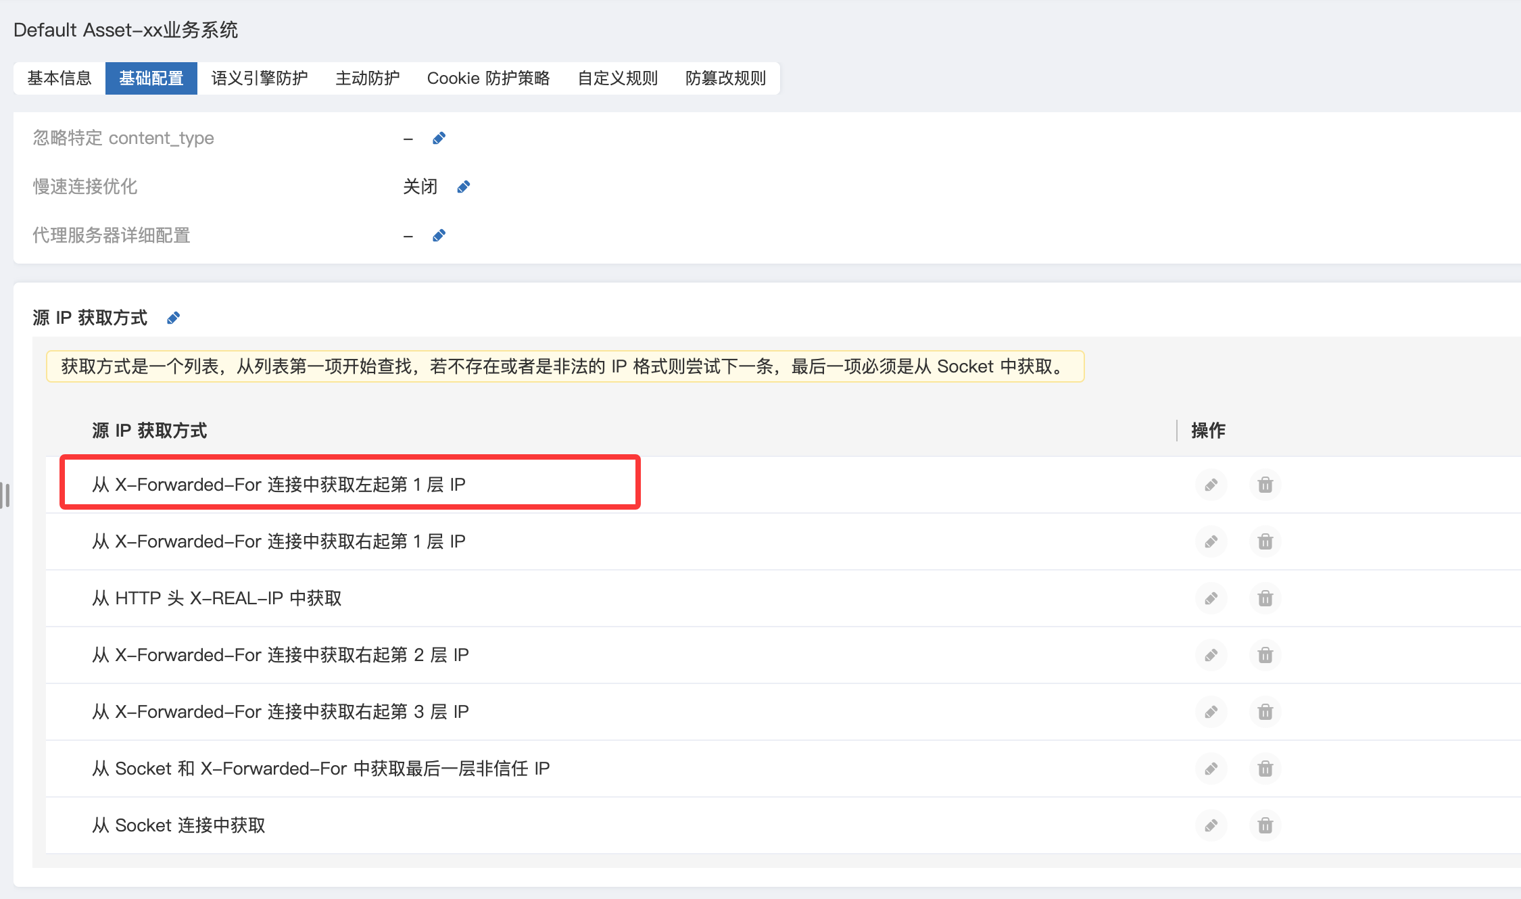1521x899 pixels.
Task: Click the left sidebar collapse handle
Action: pyautogui.click(x=5, y=495)
